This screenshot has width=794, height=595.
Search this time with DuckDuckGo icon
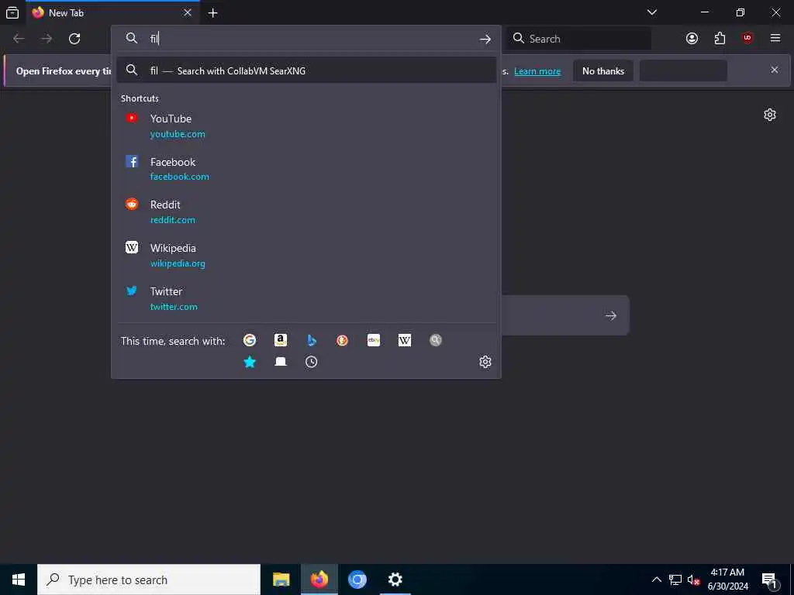(342, 341)
